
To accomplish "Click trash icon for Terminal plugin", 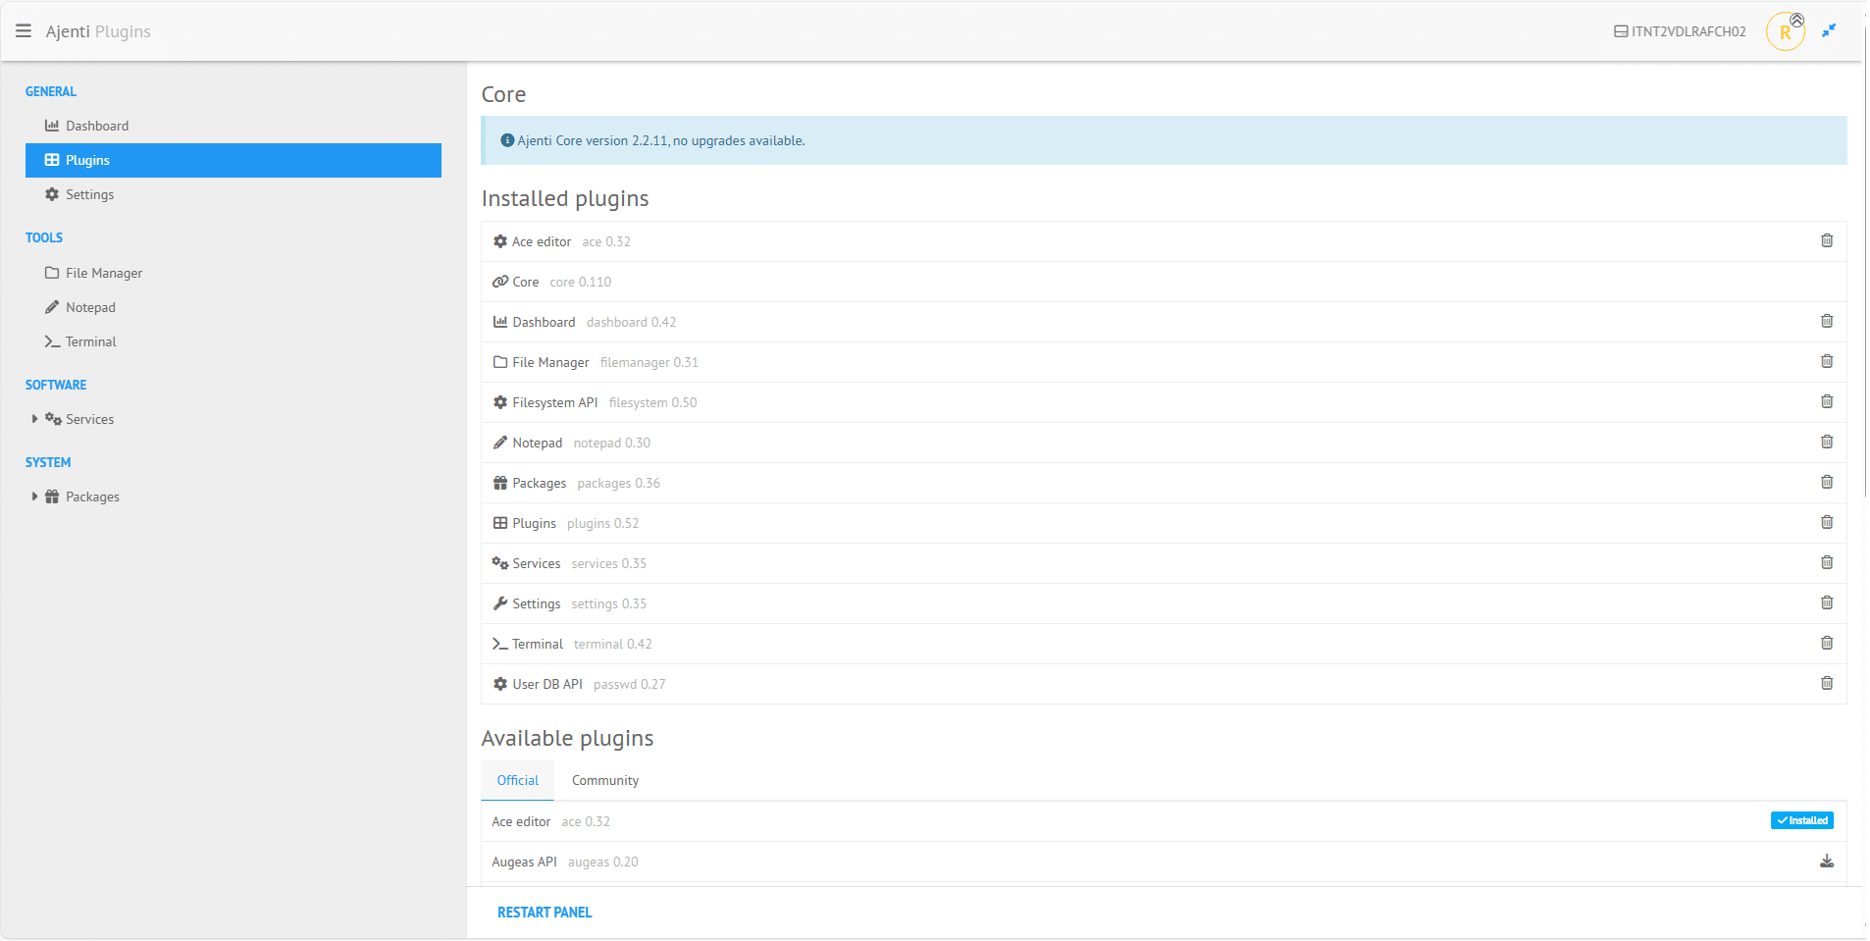I will tap(1826, 644).
